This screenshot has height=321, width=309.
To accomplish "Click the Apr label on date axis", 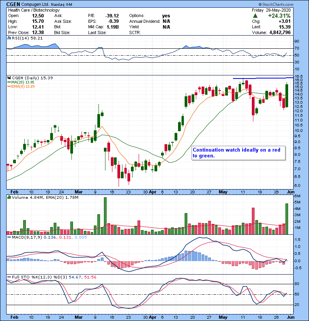I will click(153, 191).
